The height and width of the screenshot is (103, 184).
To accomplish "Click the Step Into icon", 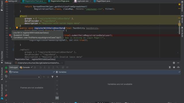I will pyautogui.click(x=45, y=68).
